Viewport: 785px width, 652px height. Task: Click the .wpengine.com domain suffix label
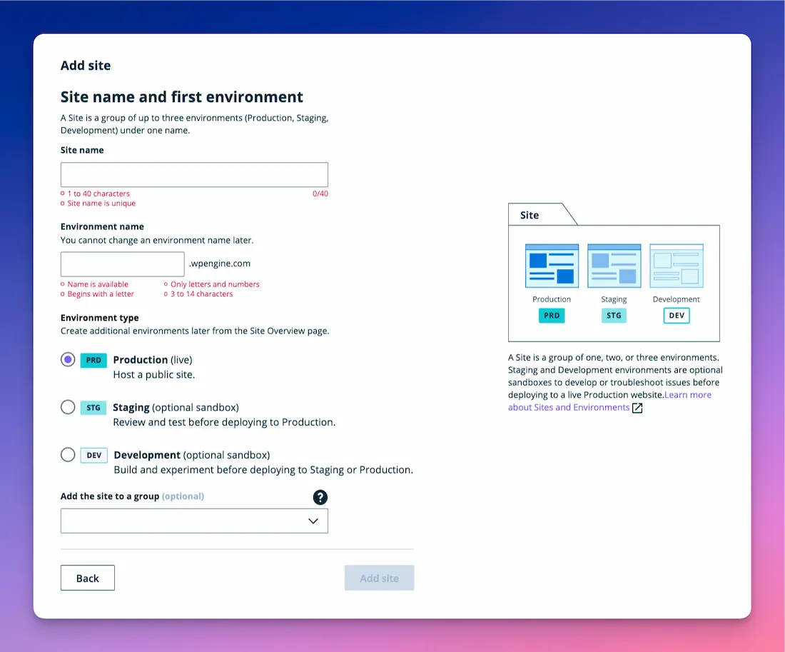(219, 264)
